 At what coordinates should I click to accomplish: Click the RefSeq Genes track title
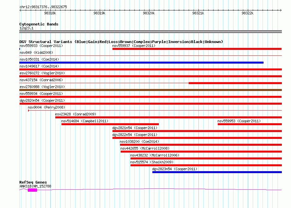pos(33,182)
